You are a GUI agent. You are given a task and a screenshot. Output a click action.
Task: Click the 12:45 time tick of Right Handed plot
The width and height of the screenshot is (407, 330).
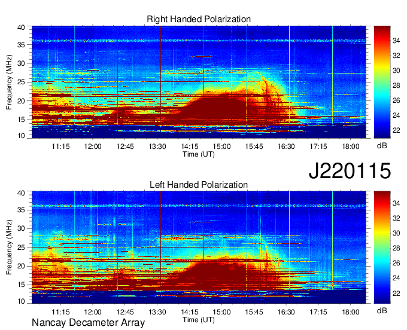pos(125,146)
